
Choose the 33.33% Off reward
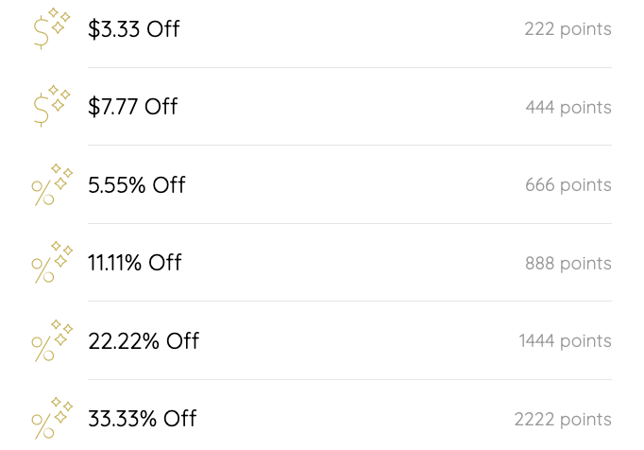[x=143, y=419]
